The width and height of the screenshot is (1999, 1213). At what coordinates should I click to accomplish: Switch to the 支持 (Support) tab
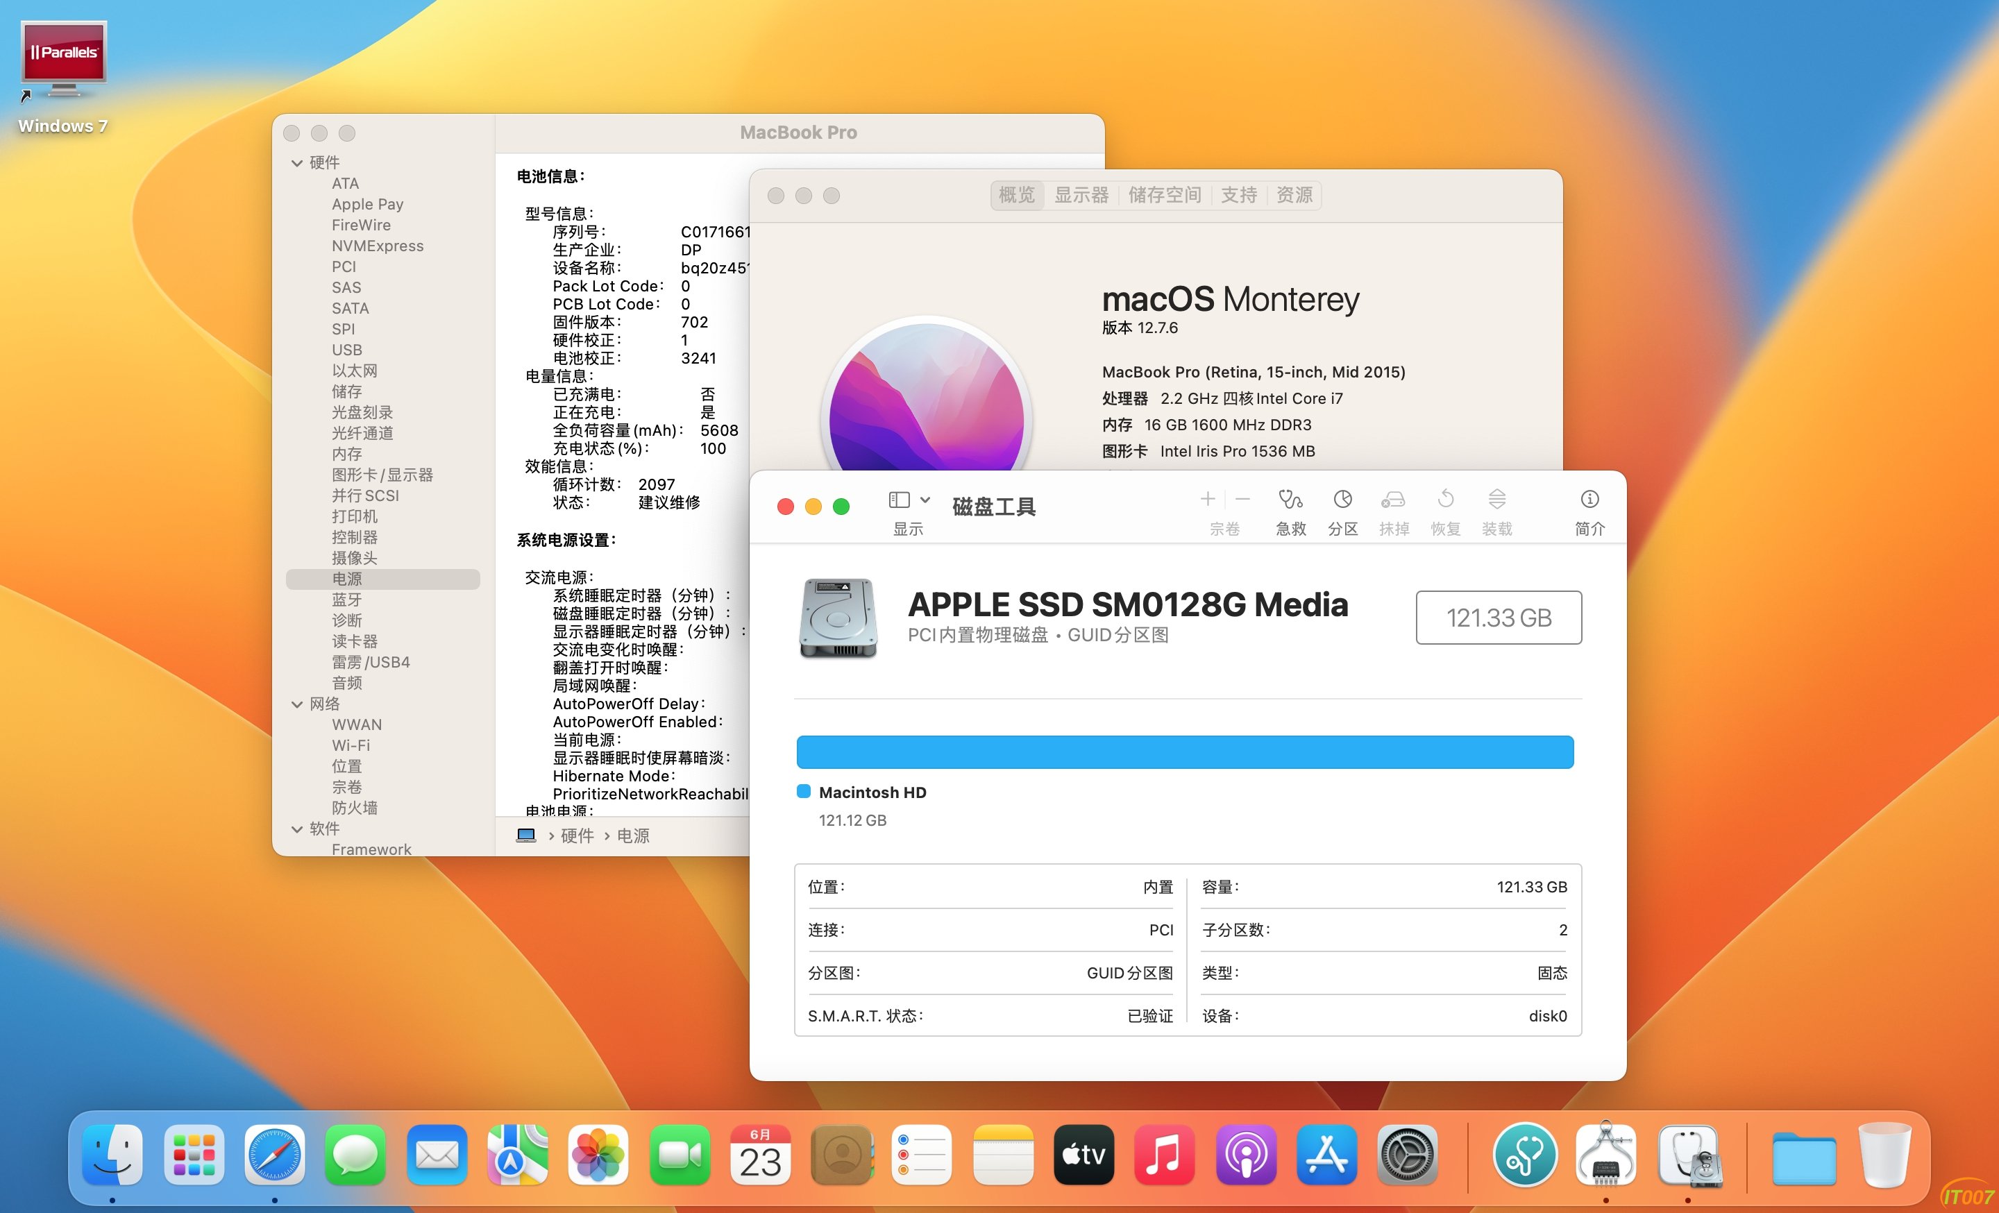(x=1239, y=196)
